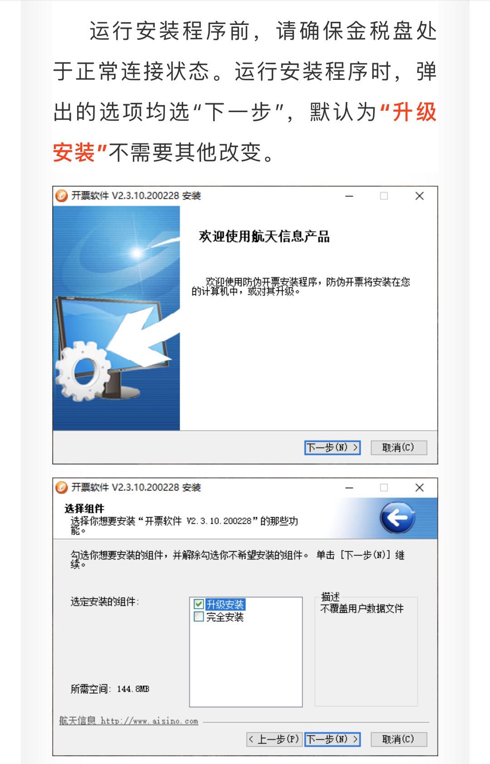Viewport: 490px width, 764px height.
Task: Uncheck the 升级安装 checkbox
Action: pos(199,604)
